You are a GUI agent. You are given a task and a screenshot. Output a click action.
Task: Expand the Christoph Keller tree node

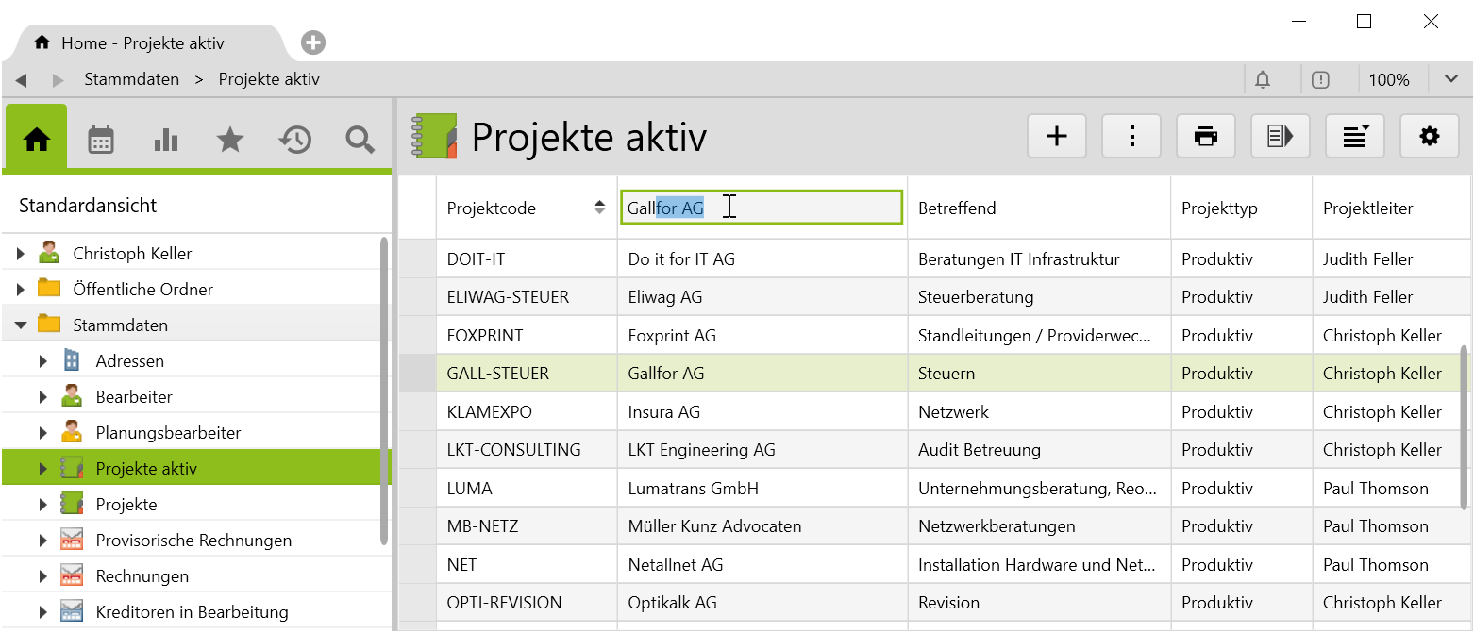tap(21, 254)
